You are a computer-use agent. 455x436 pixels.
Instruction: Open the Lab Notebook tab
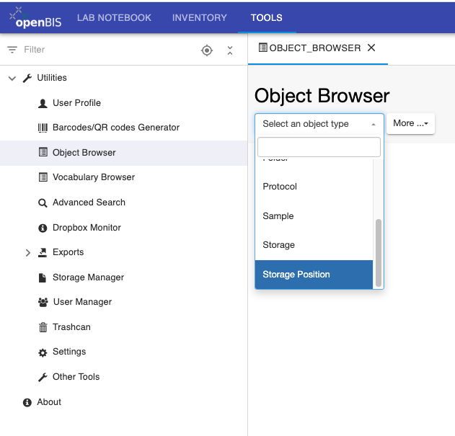114,18
